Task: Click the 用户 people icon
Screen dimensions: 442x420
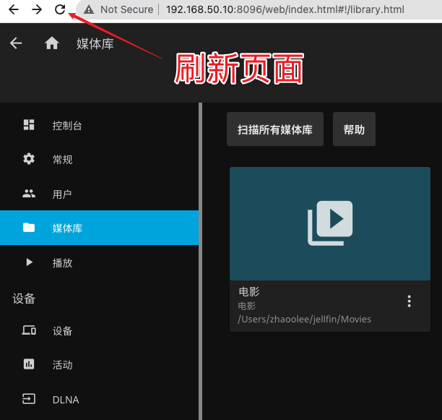Action: click(29, 194)
